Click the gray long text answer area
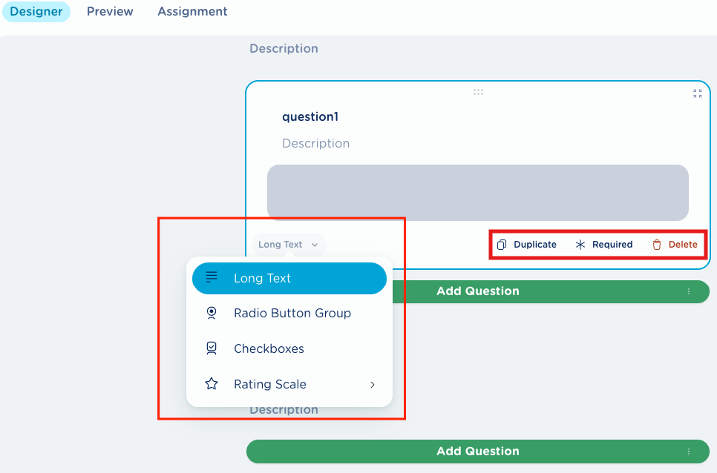The height and width of the screenshot is (473, 717). point(477,192)
